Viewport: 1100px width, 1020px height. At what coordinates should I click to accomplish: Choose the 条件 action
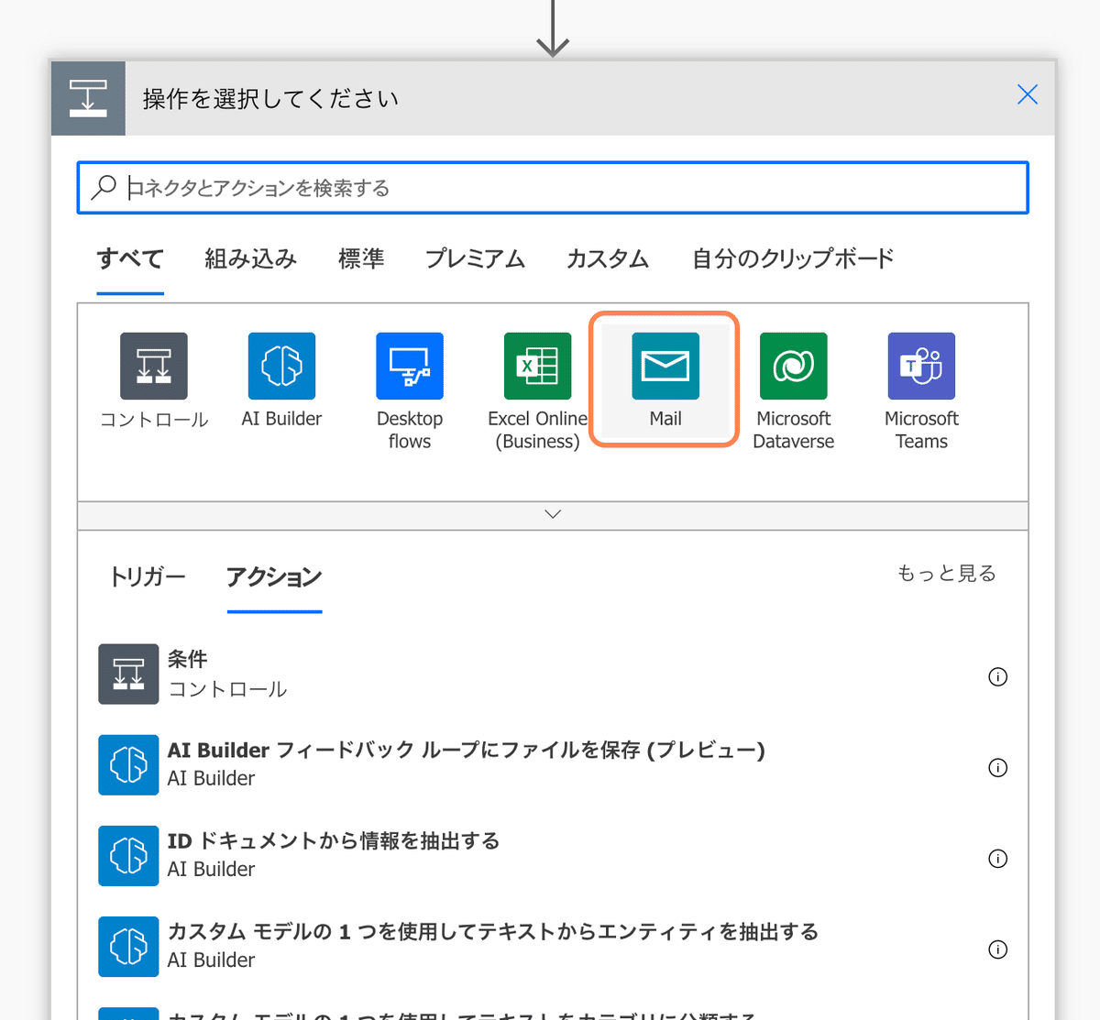[553, 674]
